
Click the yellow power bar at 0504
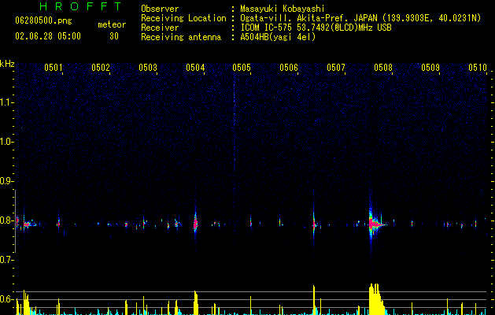coord(196,302)
